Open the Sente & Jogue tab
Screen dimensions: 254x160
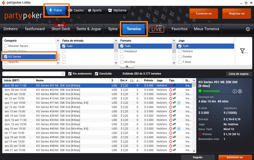pyautogui.click(x=89, y=29)
